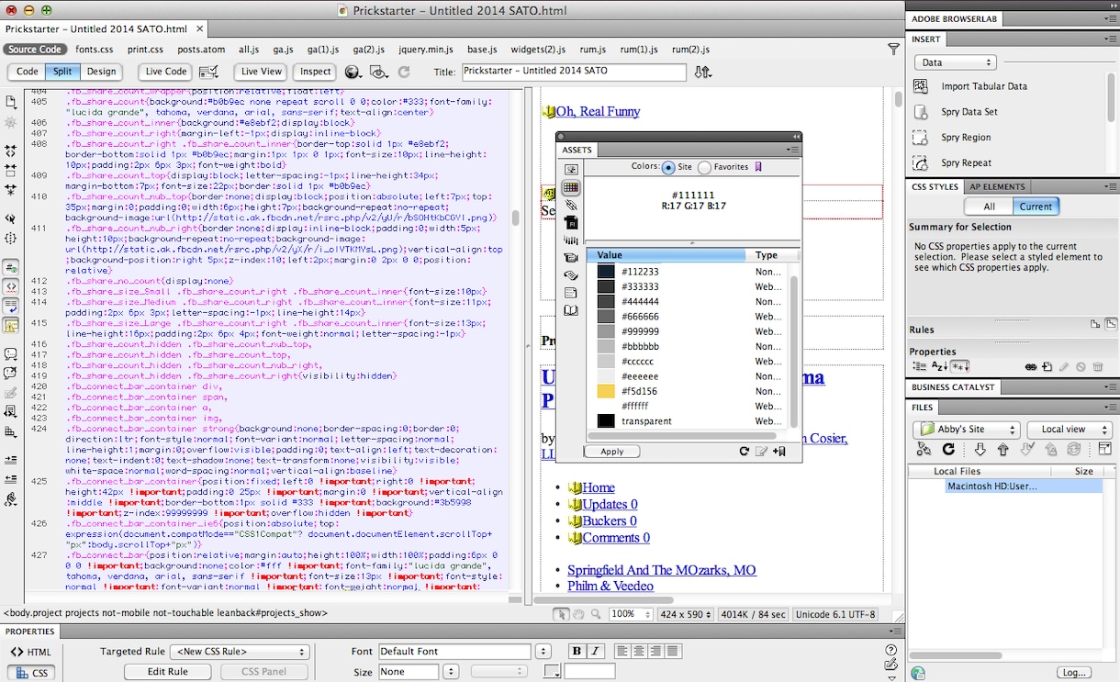Screen dimensions: 1120x682
Task: Select the Favorites colors radio button
Action: click(704, 168)
